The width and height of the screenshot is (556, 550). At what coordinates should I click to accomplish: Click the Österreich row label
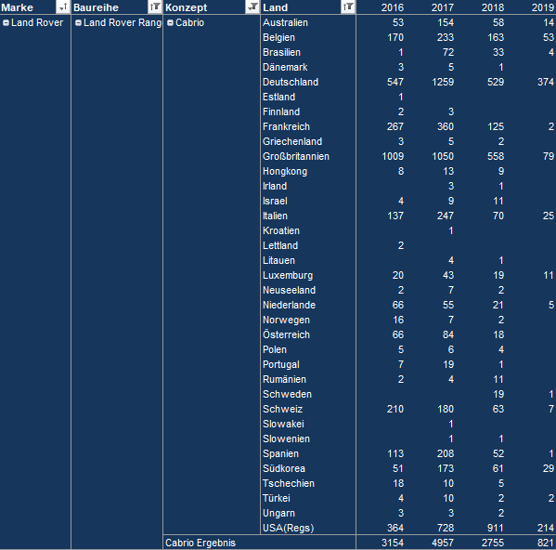coord(286,334)
